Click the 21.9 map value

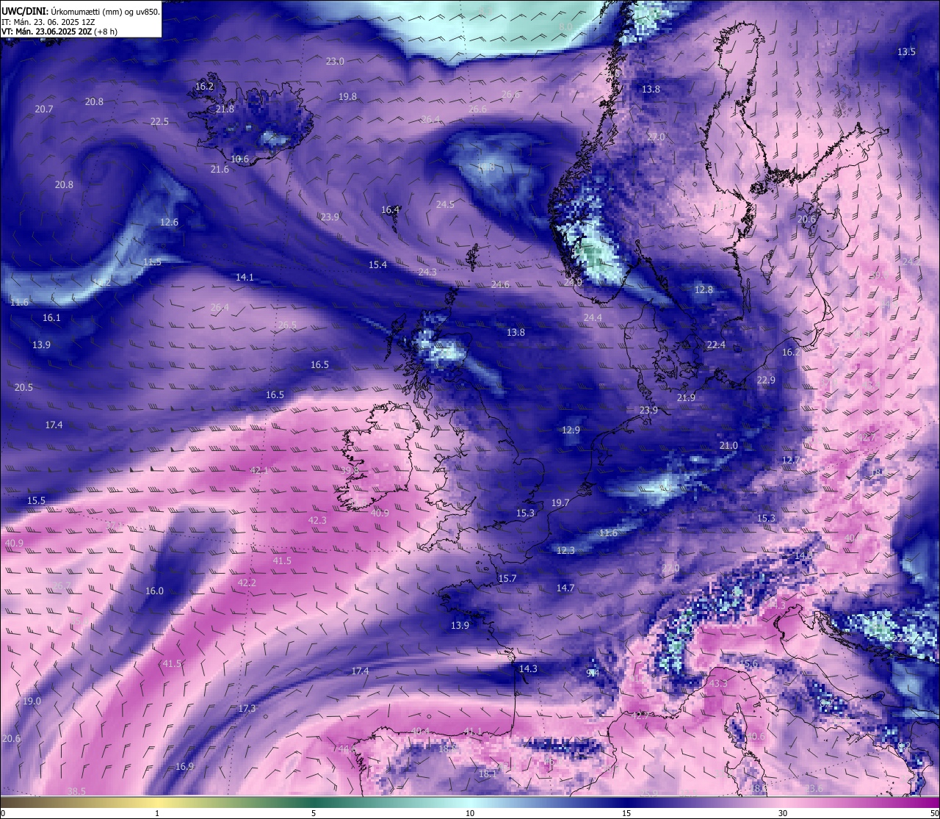686,397
